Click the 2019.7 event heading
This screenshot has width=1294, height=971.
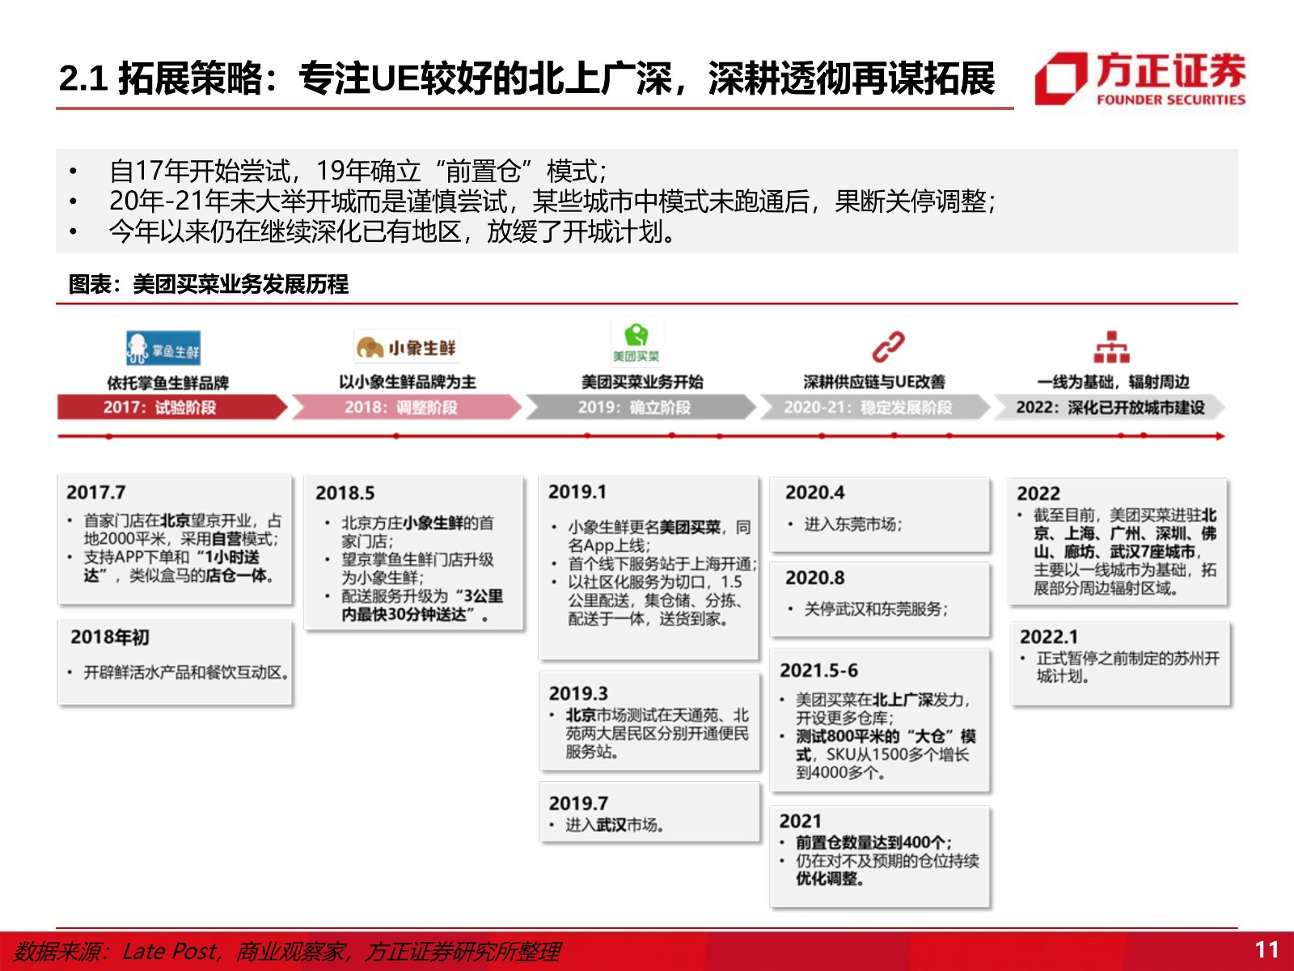click(578, 804)
